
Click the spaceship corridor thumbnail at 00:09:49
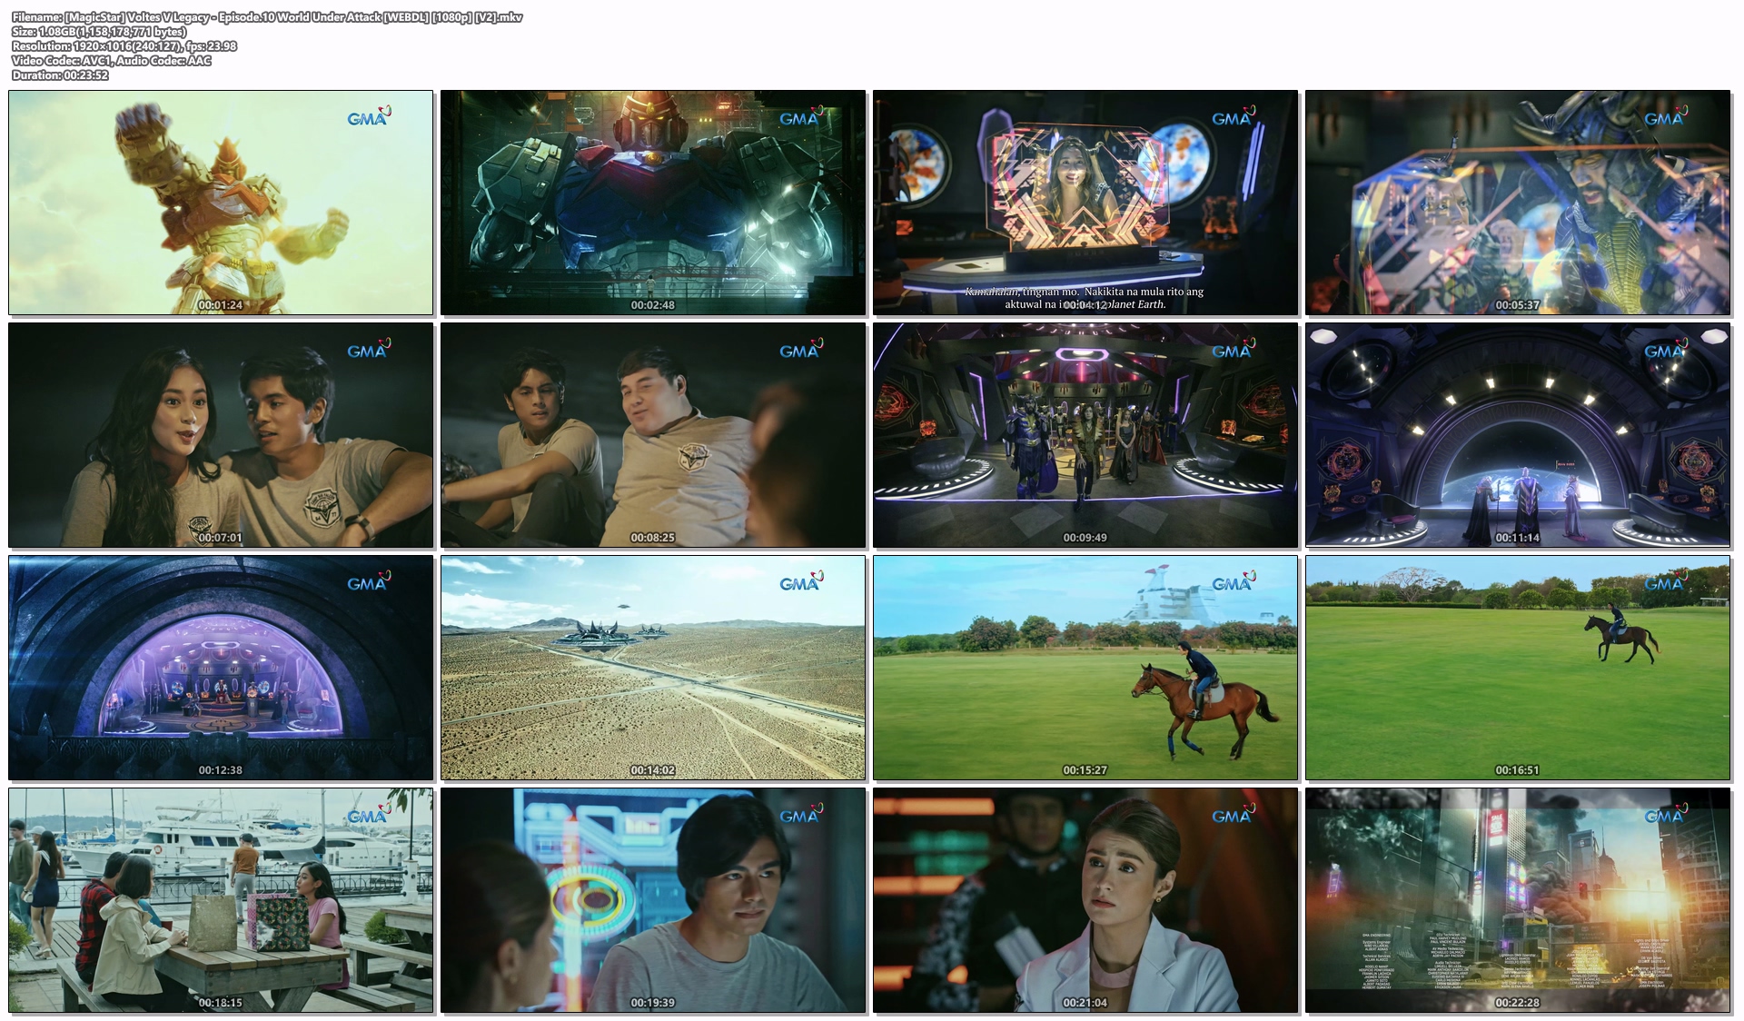point(1085,435)
